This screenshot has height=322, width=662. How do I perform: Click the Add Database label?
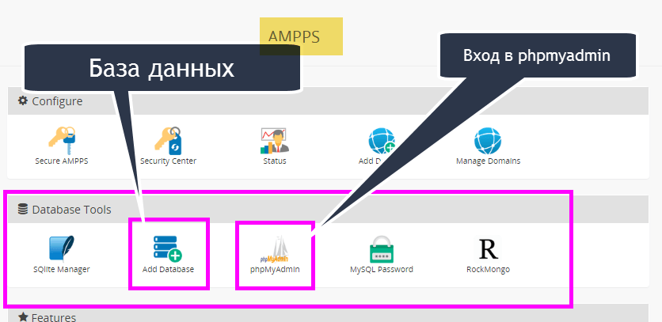coord(168,269)
